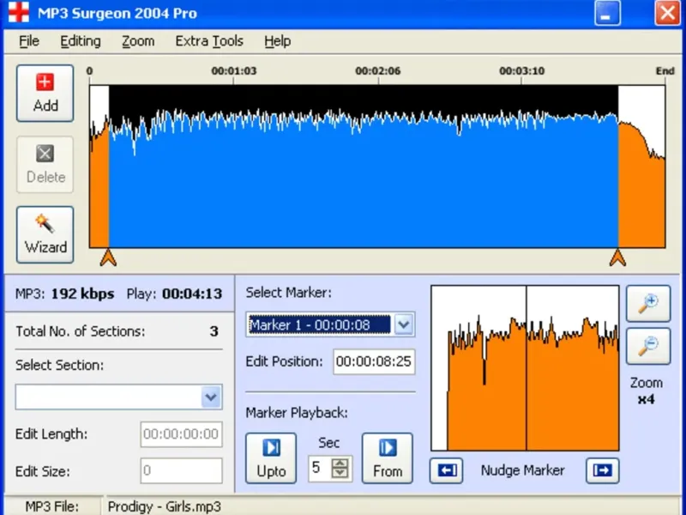686x515 pixels.
Task: Click the Edit Length field
Action: click(181, 434)
